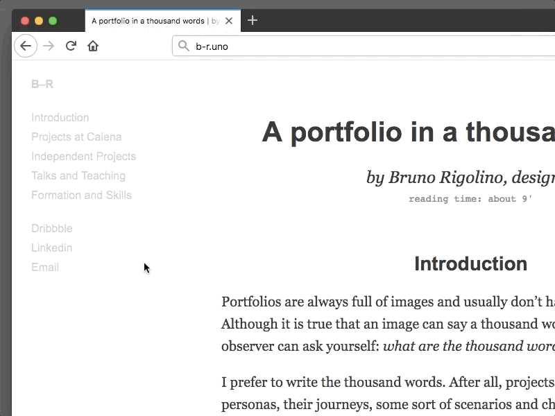Screen dimensions: 555x416
Task: Open Formation and Skills section
Action: (x=81, y=196)
